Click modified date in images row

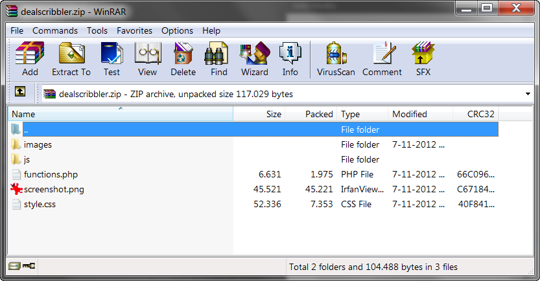point(418,144)
